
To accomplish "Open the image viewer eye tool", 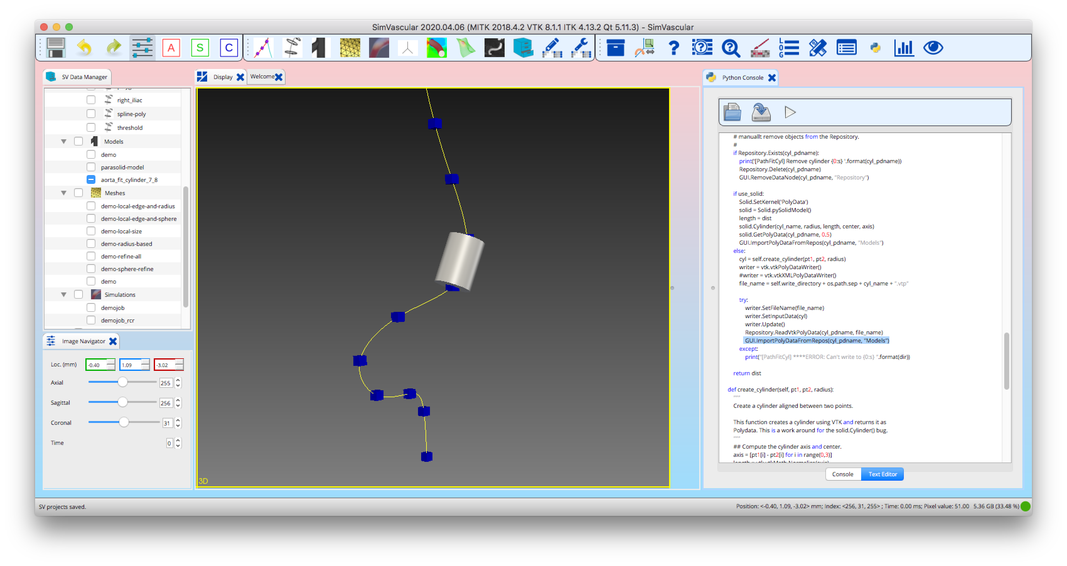I will (x=933, y=48).
